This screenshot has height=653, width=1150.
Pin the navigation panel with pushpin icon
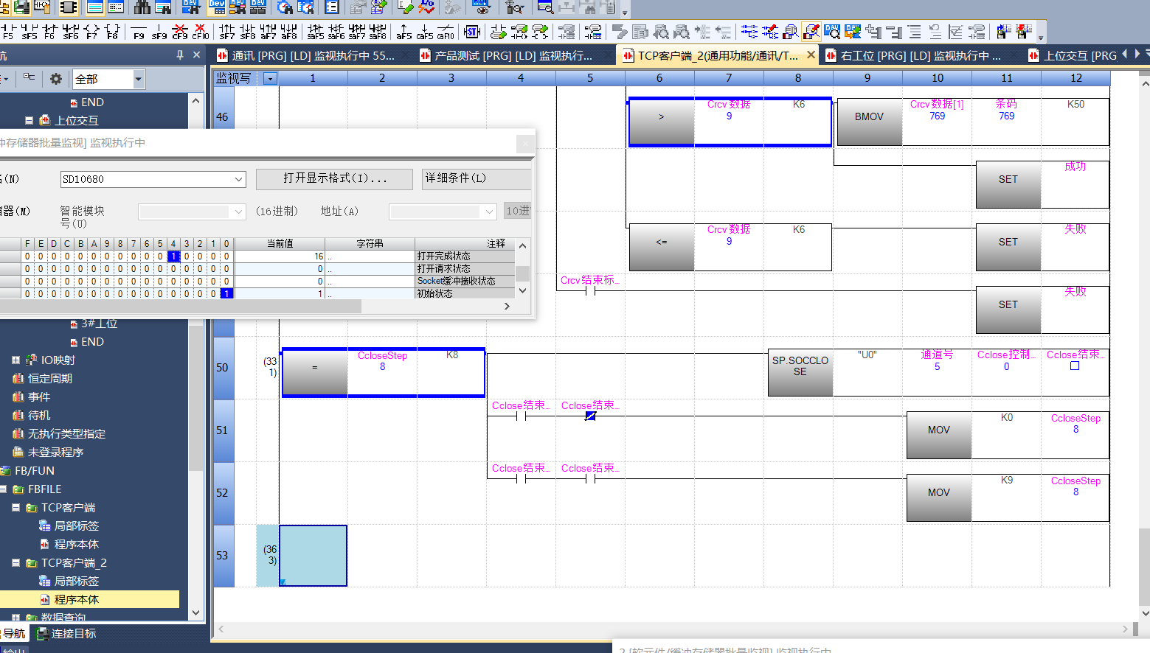point(180,55)
